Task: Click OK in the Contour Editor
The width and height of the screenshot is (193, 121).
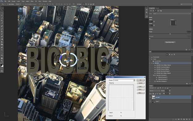Action: pyautogui.click(x=141, y=80)
